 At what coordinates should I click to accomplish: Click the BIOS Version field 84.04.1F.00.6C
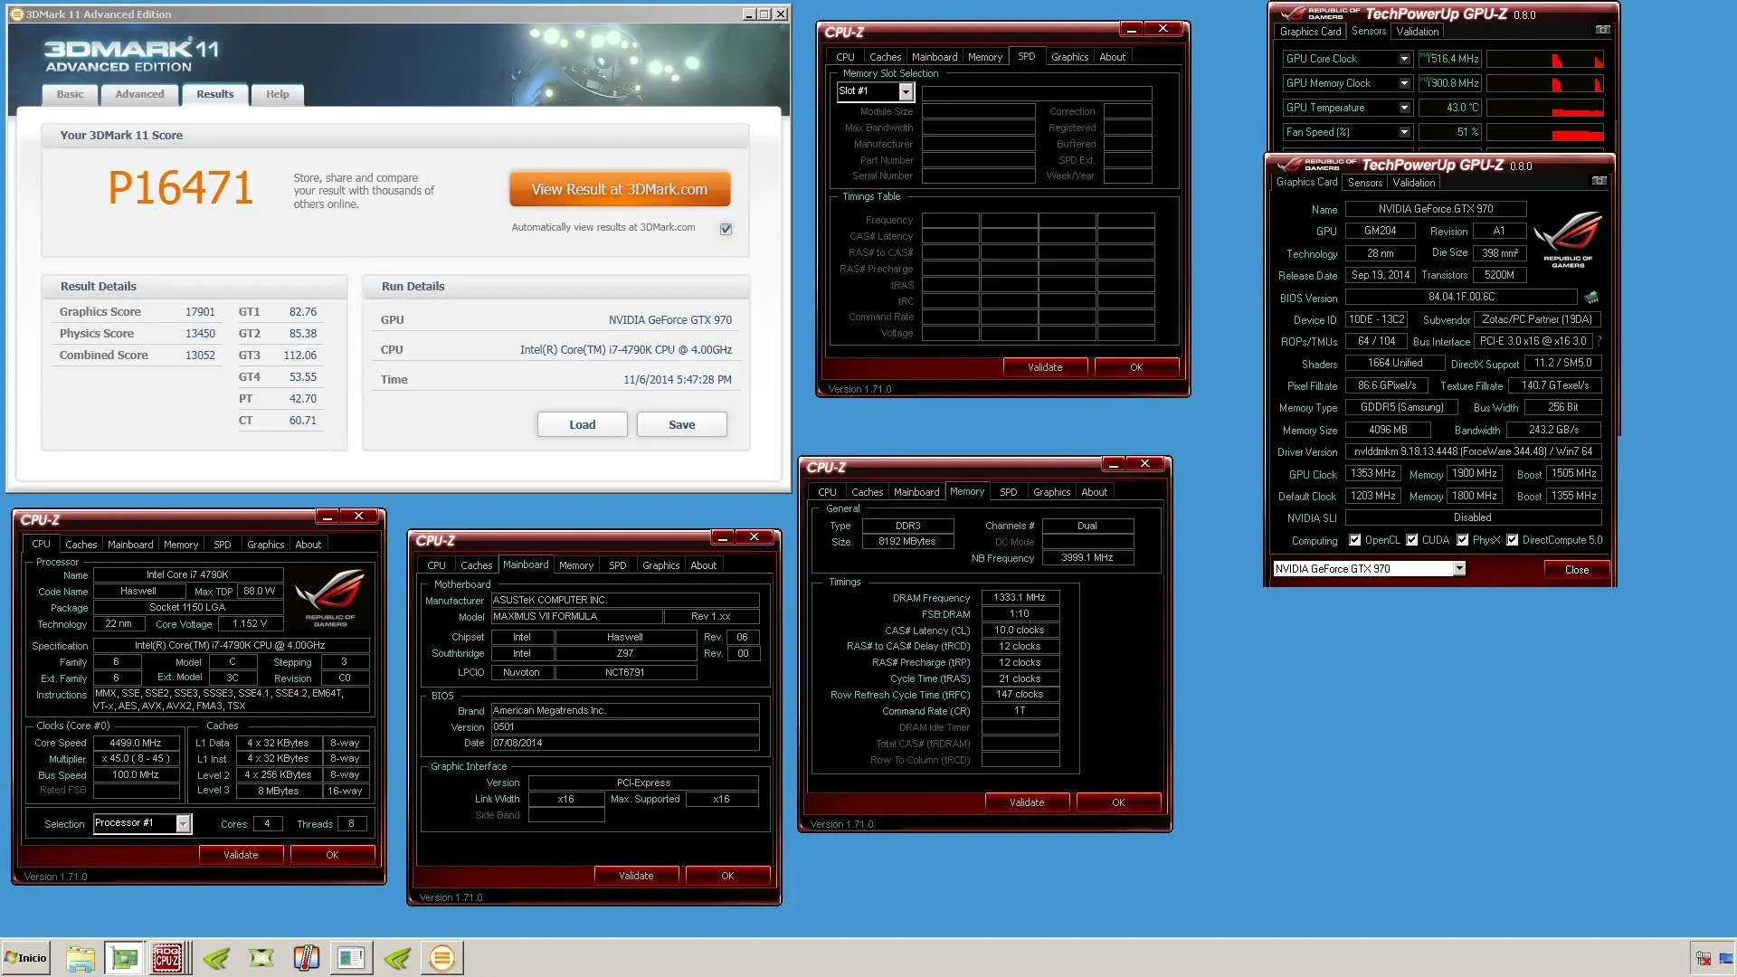(x=1461, y=297)
